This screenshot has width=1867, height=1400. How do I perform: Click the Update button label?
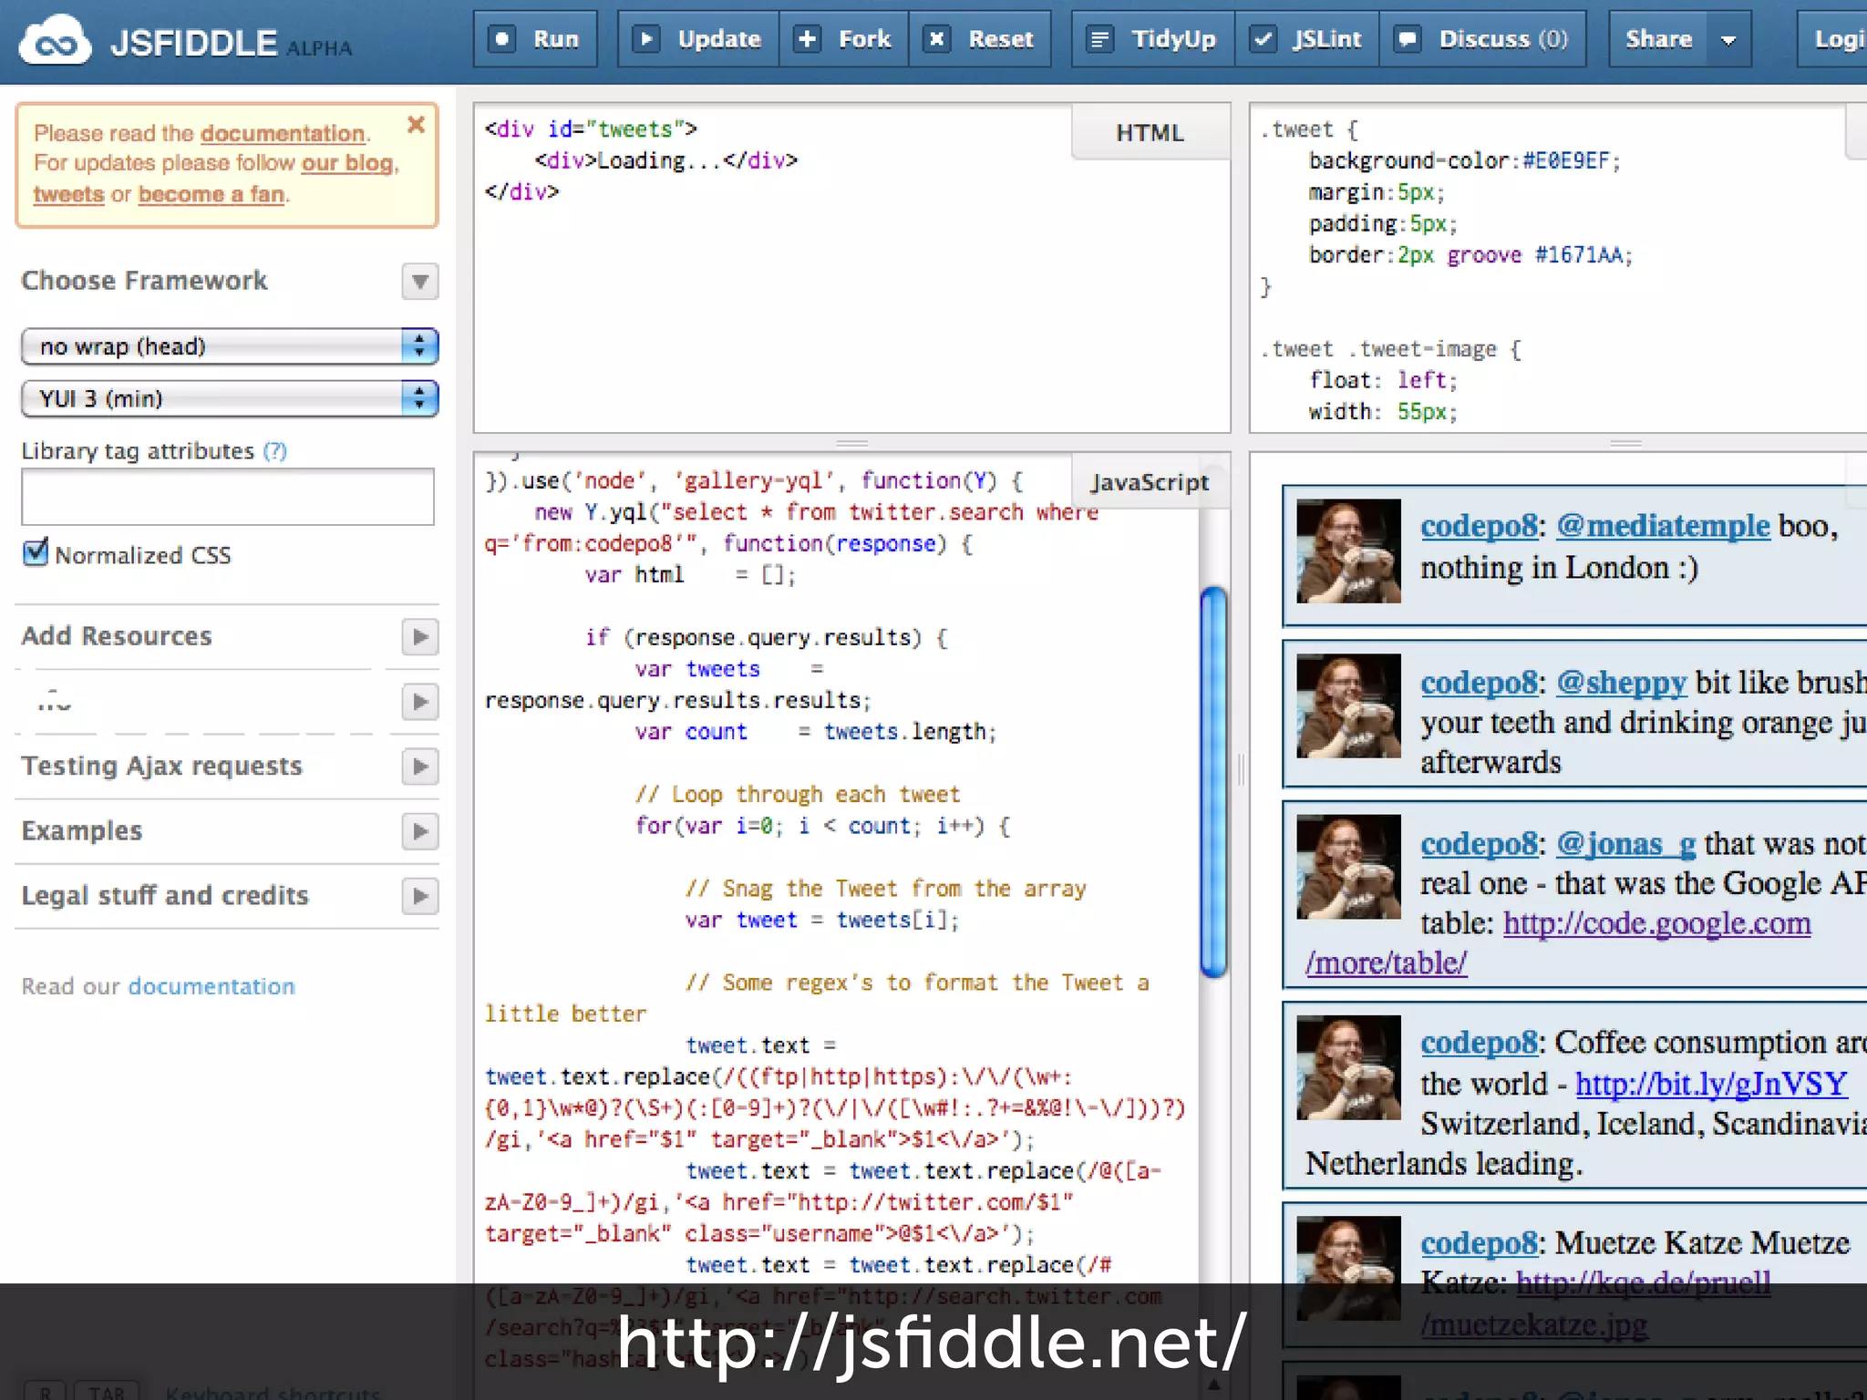[719, 39]
